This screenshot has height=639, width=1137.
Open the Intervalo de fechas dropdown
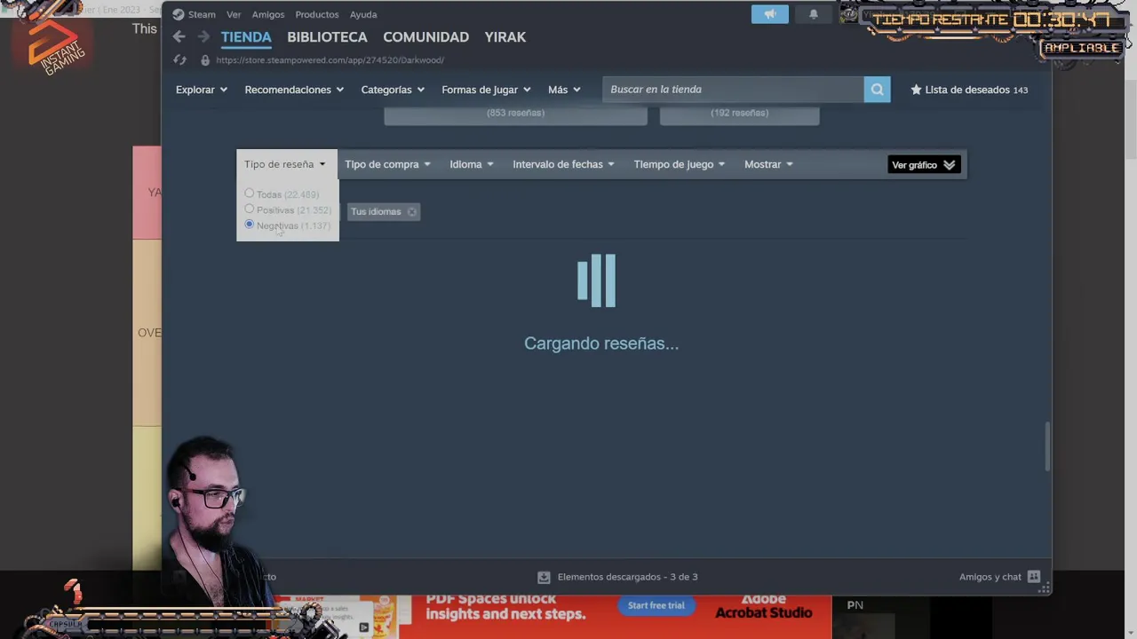[563, 164]
